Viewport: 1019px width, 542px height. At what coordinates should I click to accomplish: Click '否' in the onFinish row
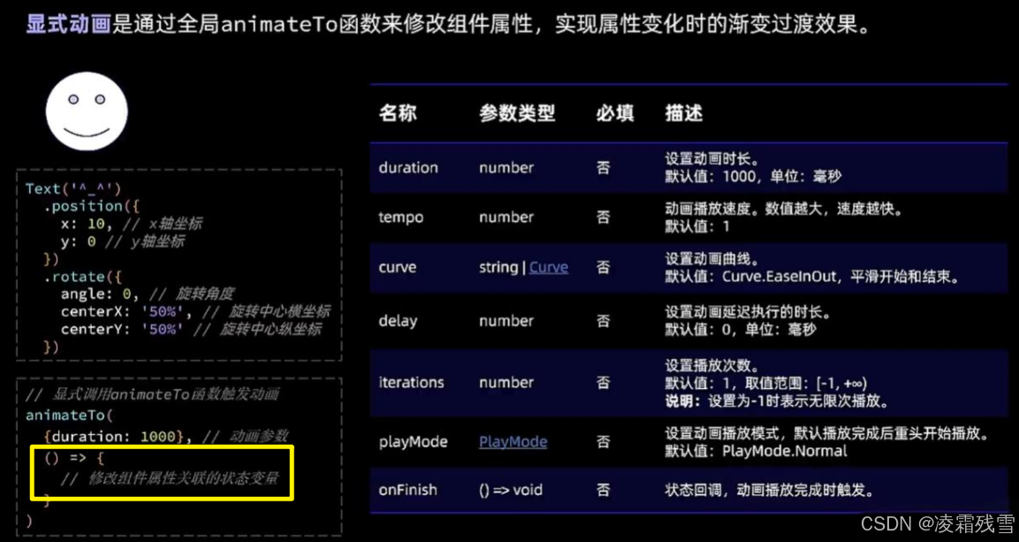(603, 489)
